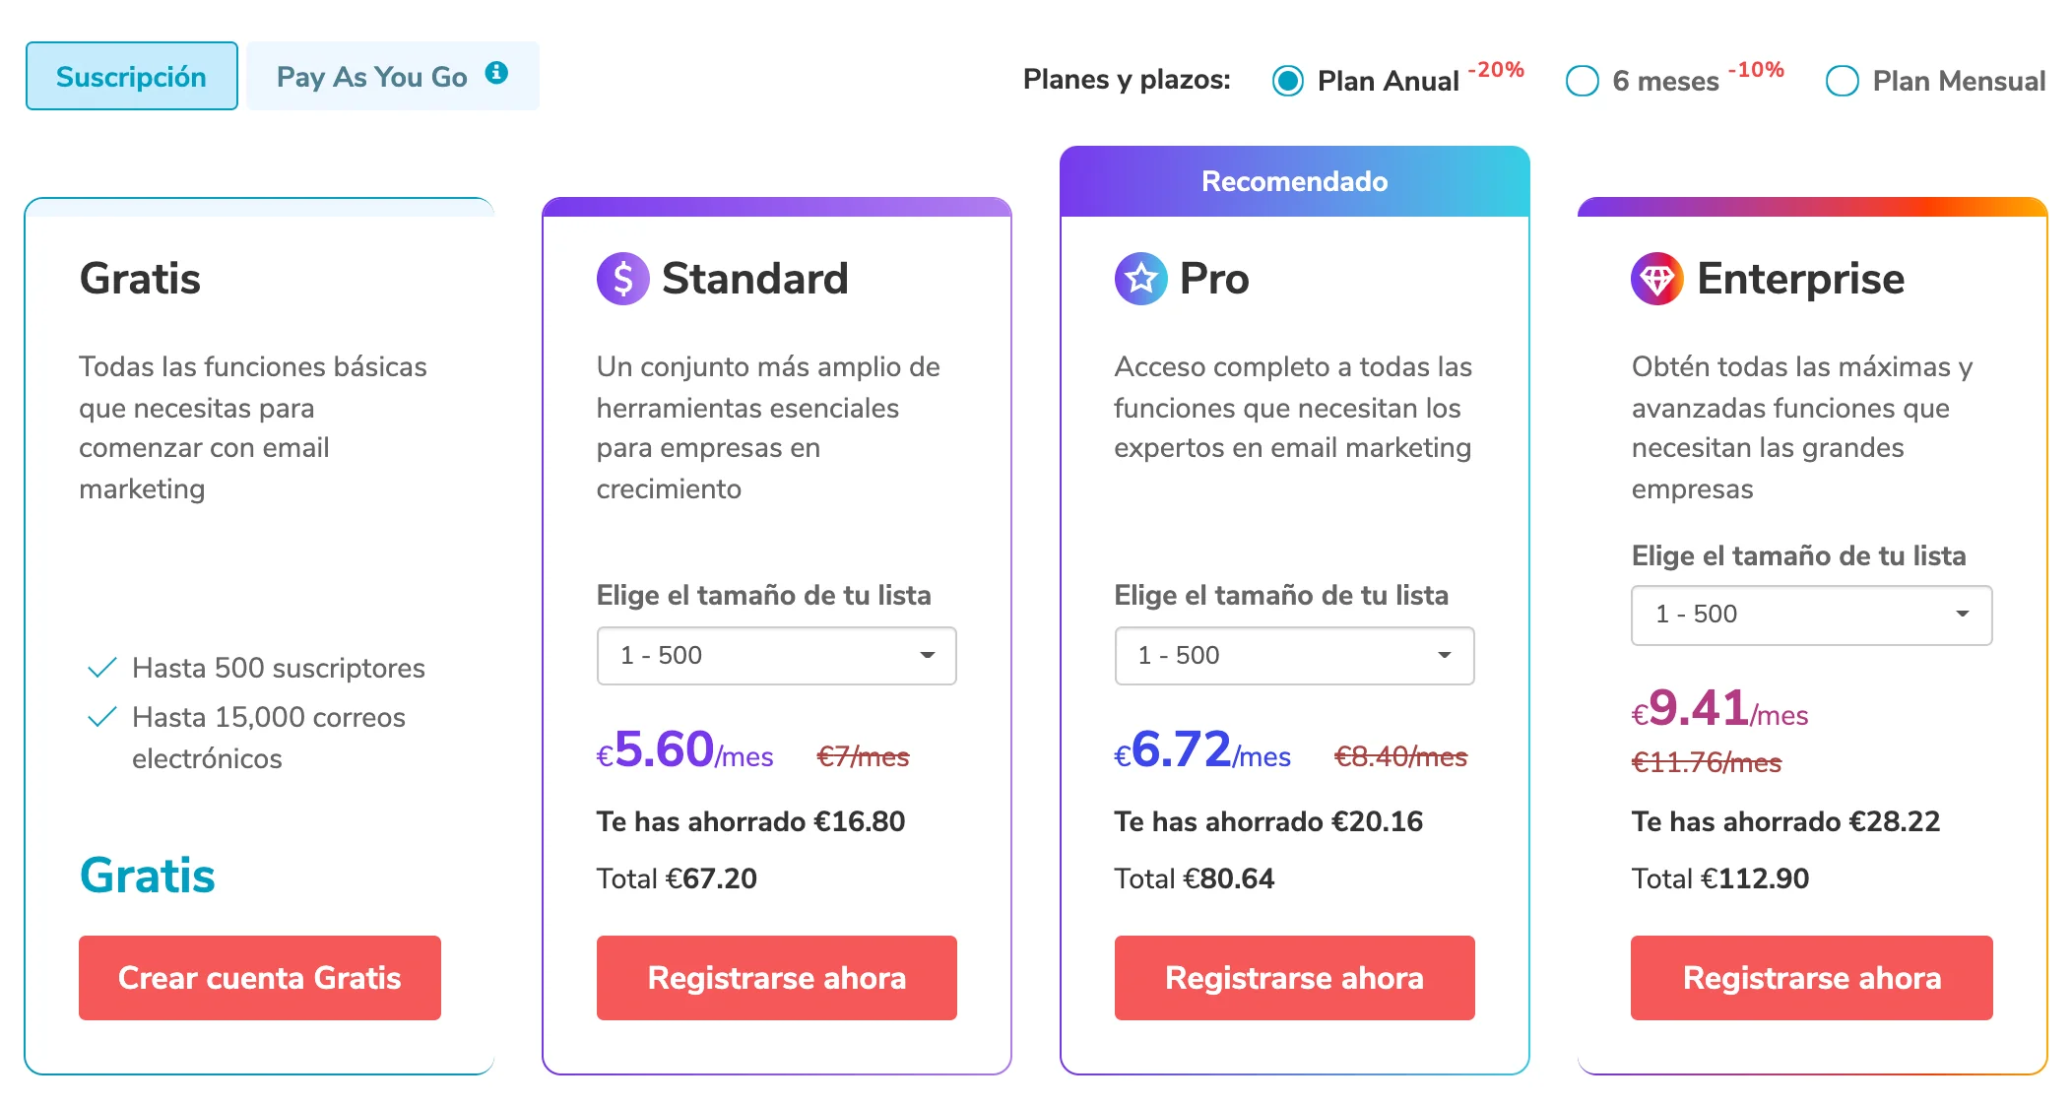Click the checkmark beside Hasta 500 suscriptores

point(102,669)
